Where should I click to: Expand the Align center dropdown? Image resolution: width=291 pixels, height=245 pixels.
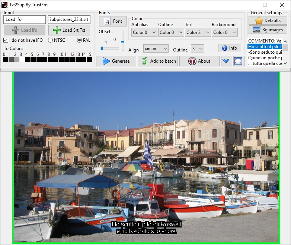click(156, 48)
